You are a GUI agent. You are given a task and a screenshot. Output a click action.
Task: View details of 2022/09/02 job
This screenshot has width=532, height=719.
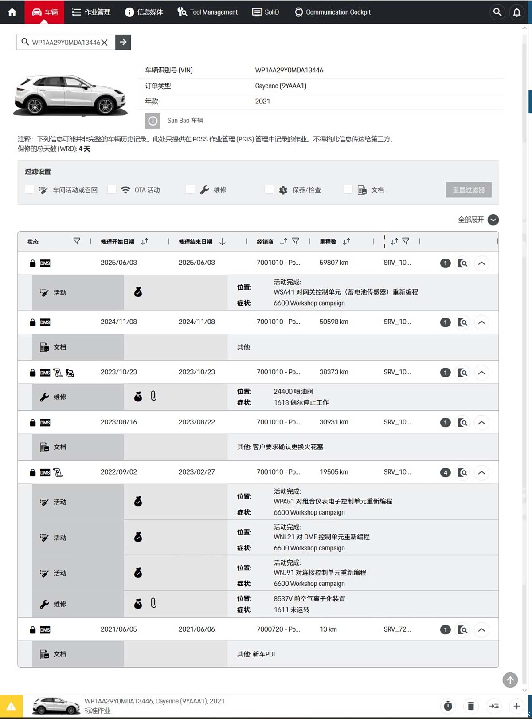[462, 473]
